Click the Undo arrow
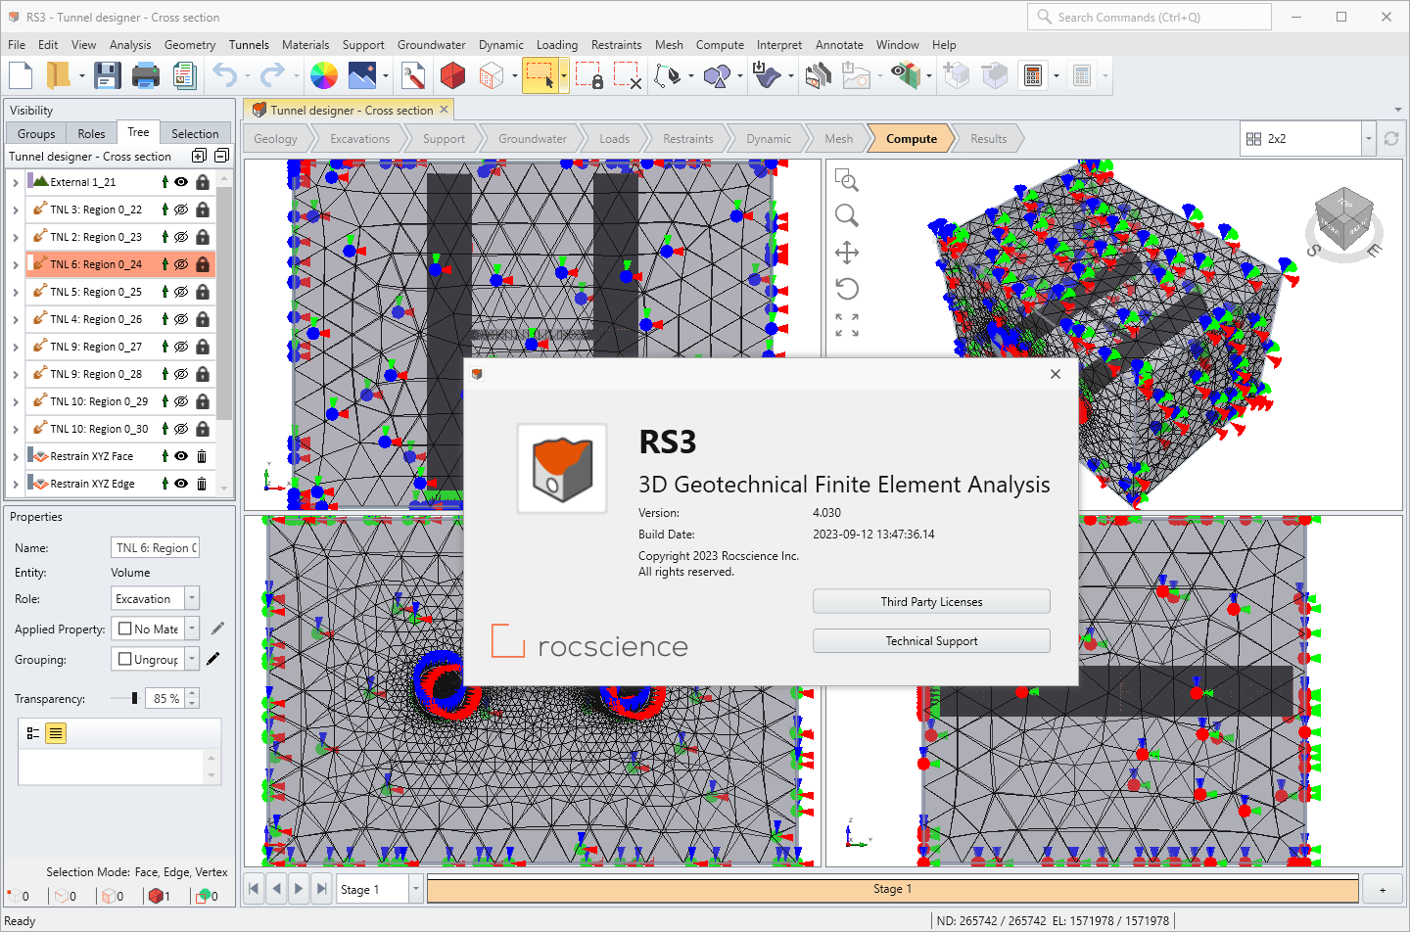This screenshot has height=932, width=1410. (x=225, y=75)
